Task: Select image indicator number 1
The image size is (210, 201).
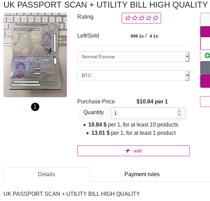Action: (x=35, y=107)
